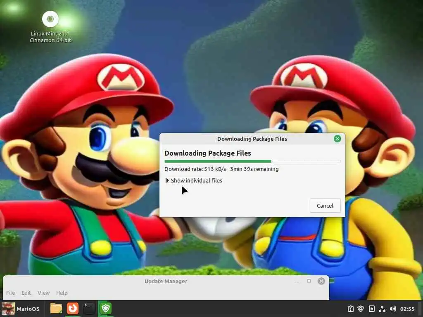
Task: Click the Downloading Package Files title bar
Action: [x=252, y=139]
